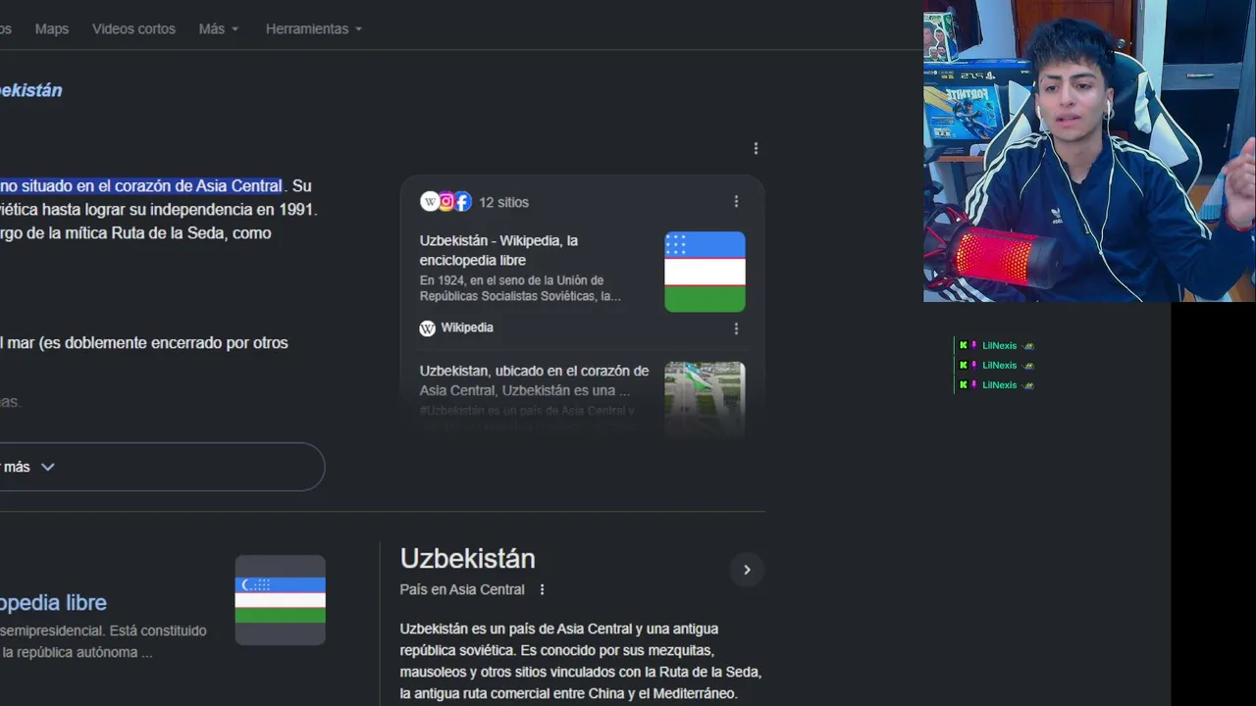1256x706 pixels.
Task: Click the Uzbekistán knowledge panel heading
Action: (x=467, y=558)
